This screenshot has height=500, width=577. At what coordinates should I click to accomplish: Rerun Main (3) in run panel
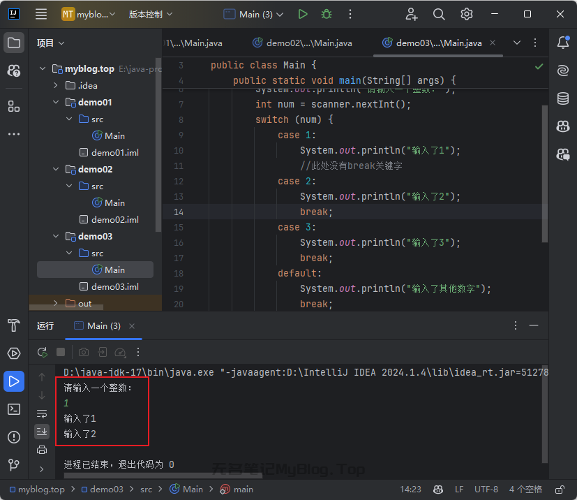pyautogui.click(x=43, y=353)
